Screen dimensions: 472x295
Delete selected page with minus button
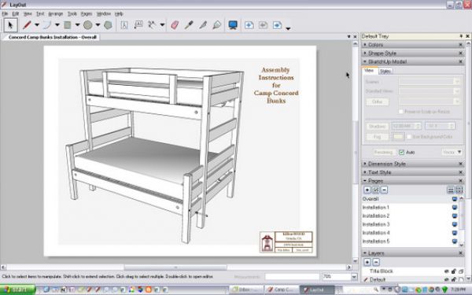coord(384,190)
